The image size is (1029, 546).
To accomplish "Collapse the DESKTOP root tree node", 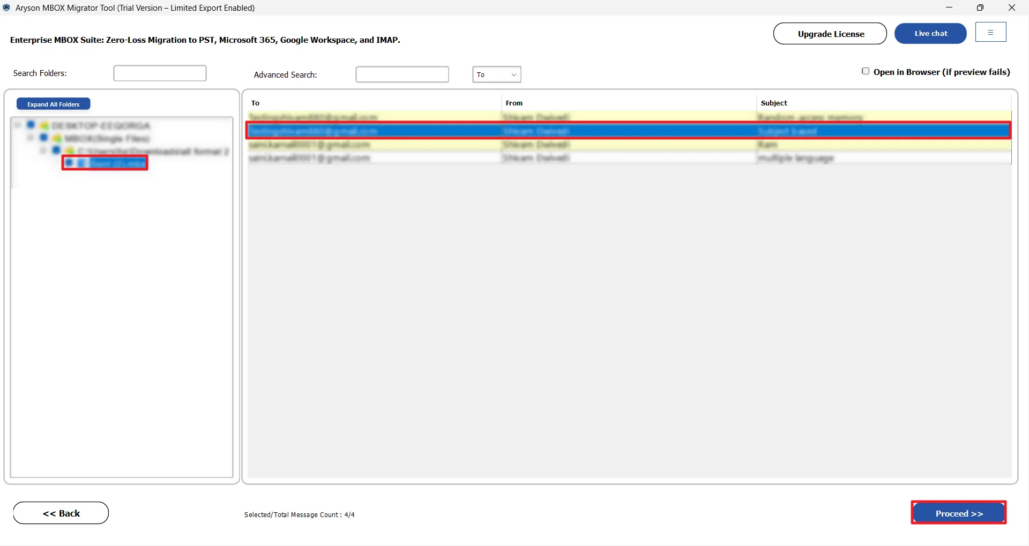I will pos(18,125).
